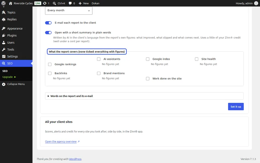Click the Tools wrench icon

pyautogui.click(x=4, y=49)
